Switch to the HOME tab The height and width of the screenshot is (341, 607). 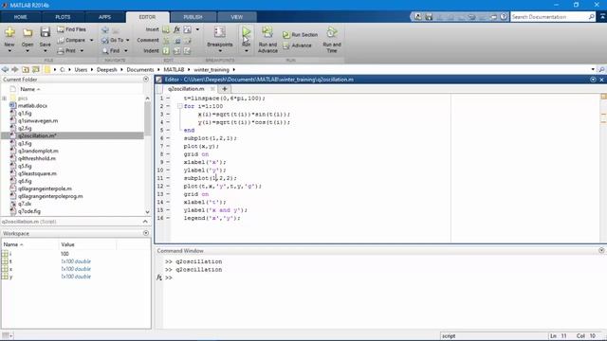21,17
